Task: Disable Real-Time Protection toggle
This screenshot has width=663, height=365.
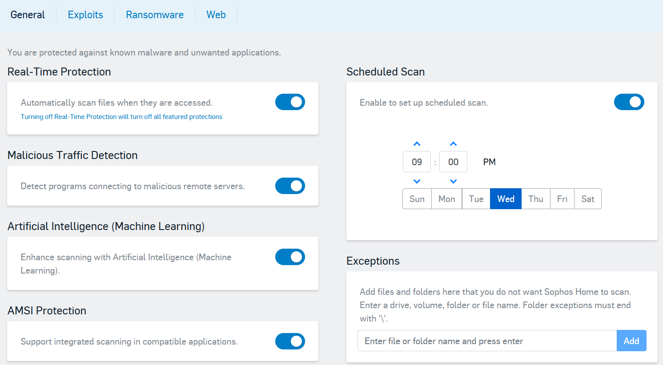Action: tap(290, 102)
